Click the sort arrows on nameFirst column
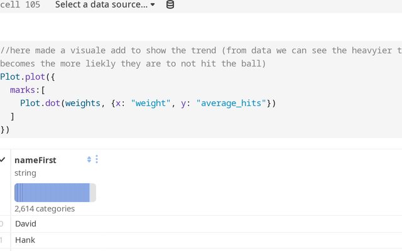 [89, 160]
